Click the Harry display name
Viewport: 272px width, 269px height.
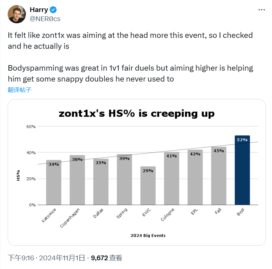tap(39, 10)
